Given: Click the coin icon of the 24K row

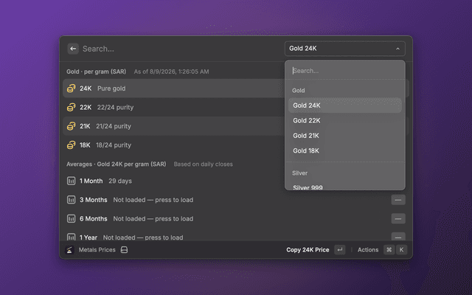Looking at the screenshot, I should click(x=71, y=88).
